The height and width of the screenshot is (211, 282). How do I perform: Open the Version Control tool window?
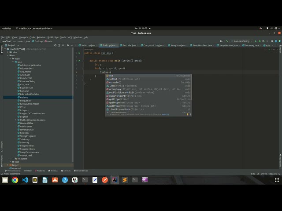click(x=13, y=171)
